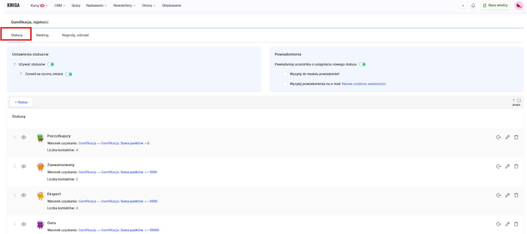The height and width of the screenshot is (234, 527).
Task: Open the Nagrody, odznaki tab
Action: (75, 35)
